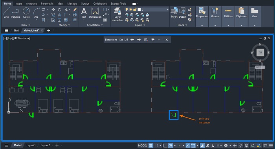Click the layer color swatch
This screenshot has height=149, width=275.
tap(139, 9)
